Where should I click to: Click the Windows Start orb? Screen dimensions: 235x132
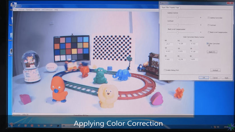coord(11,125)
